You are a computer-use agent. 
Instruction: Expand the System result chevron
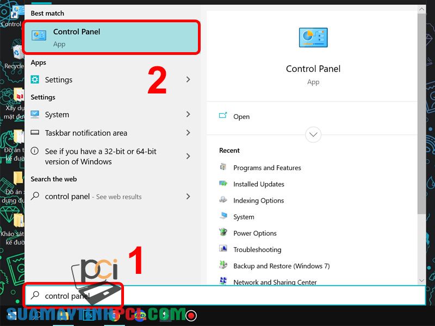[x=188, y=114]
